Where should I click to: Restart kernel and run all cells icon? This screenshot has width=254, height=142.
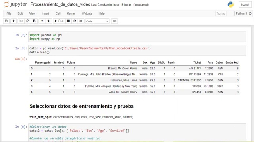[81, 21]
